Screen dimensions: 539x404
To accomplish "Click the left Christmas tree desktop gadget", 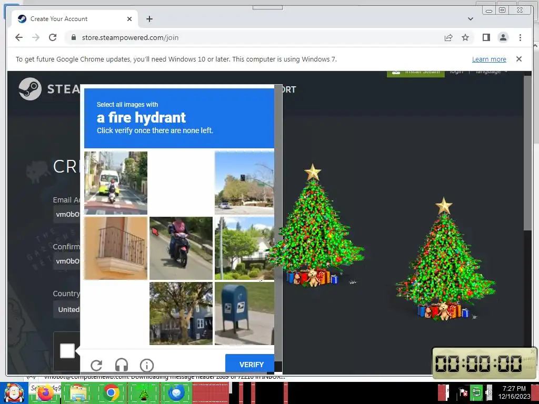I will tap(314, 226).
